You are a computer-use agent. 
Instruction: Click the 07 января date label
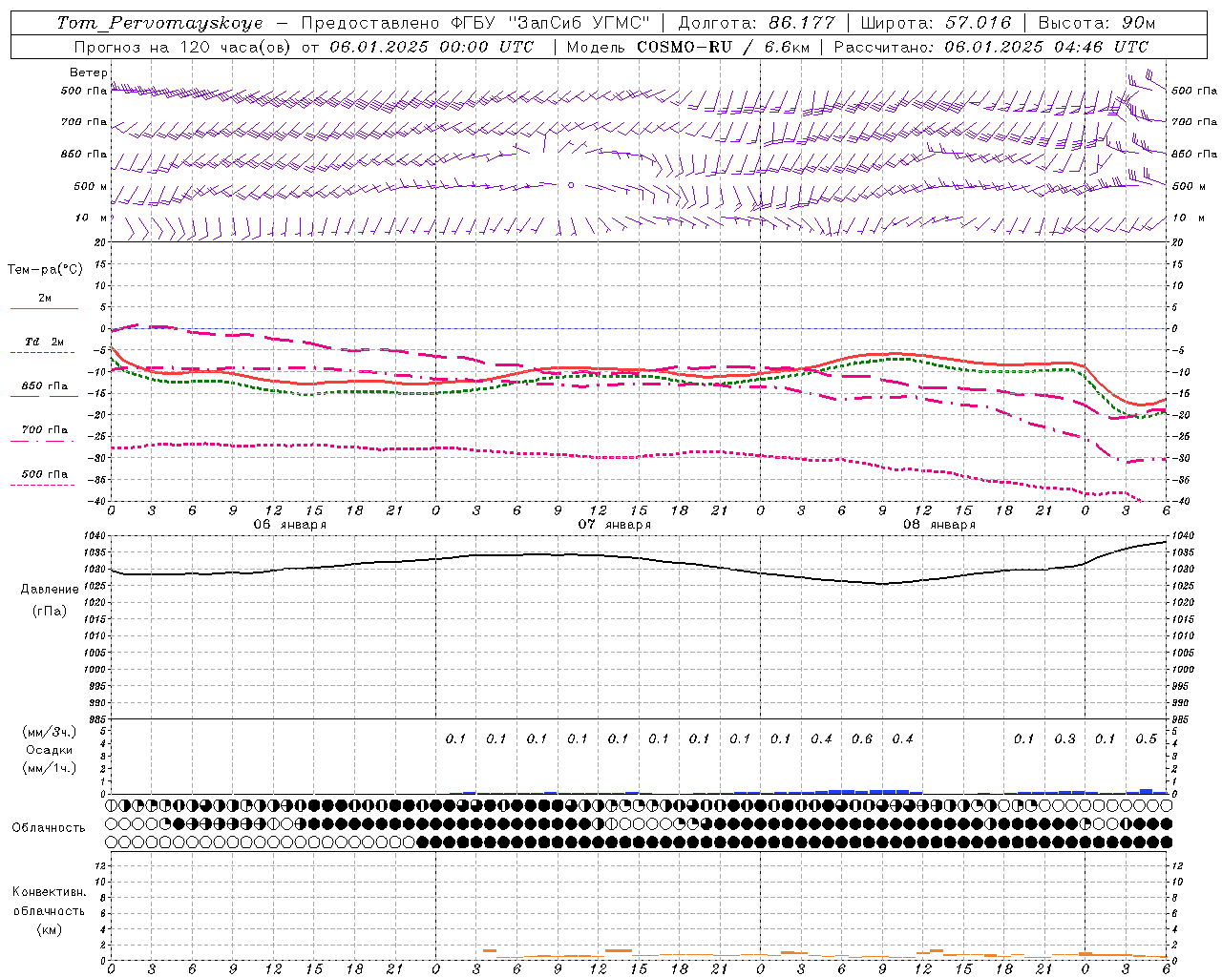click(x=614, y=525)
